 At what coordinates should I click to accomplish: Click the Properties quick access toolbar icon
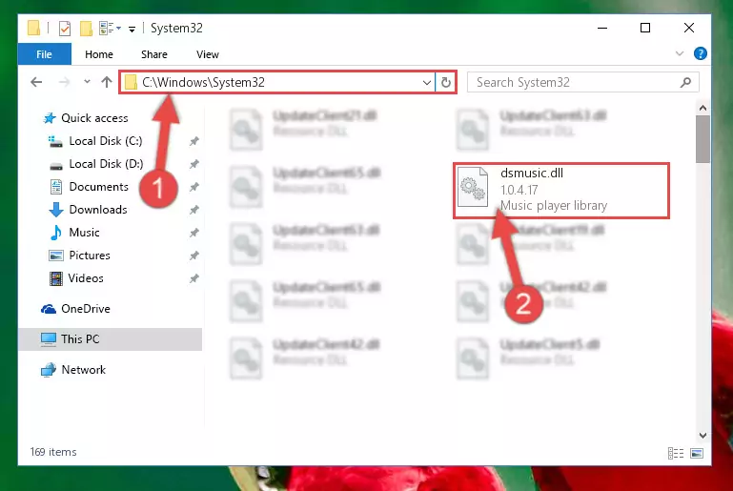65,29
